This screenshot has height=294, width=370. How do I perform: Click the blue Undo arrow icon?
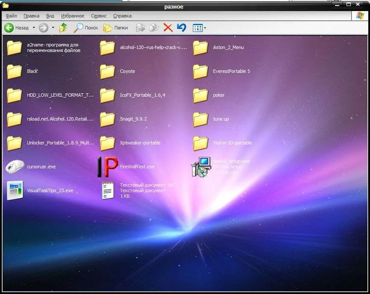coord(181,28)
